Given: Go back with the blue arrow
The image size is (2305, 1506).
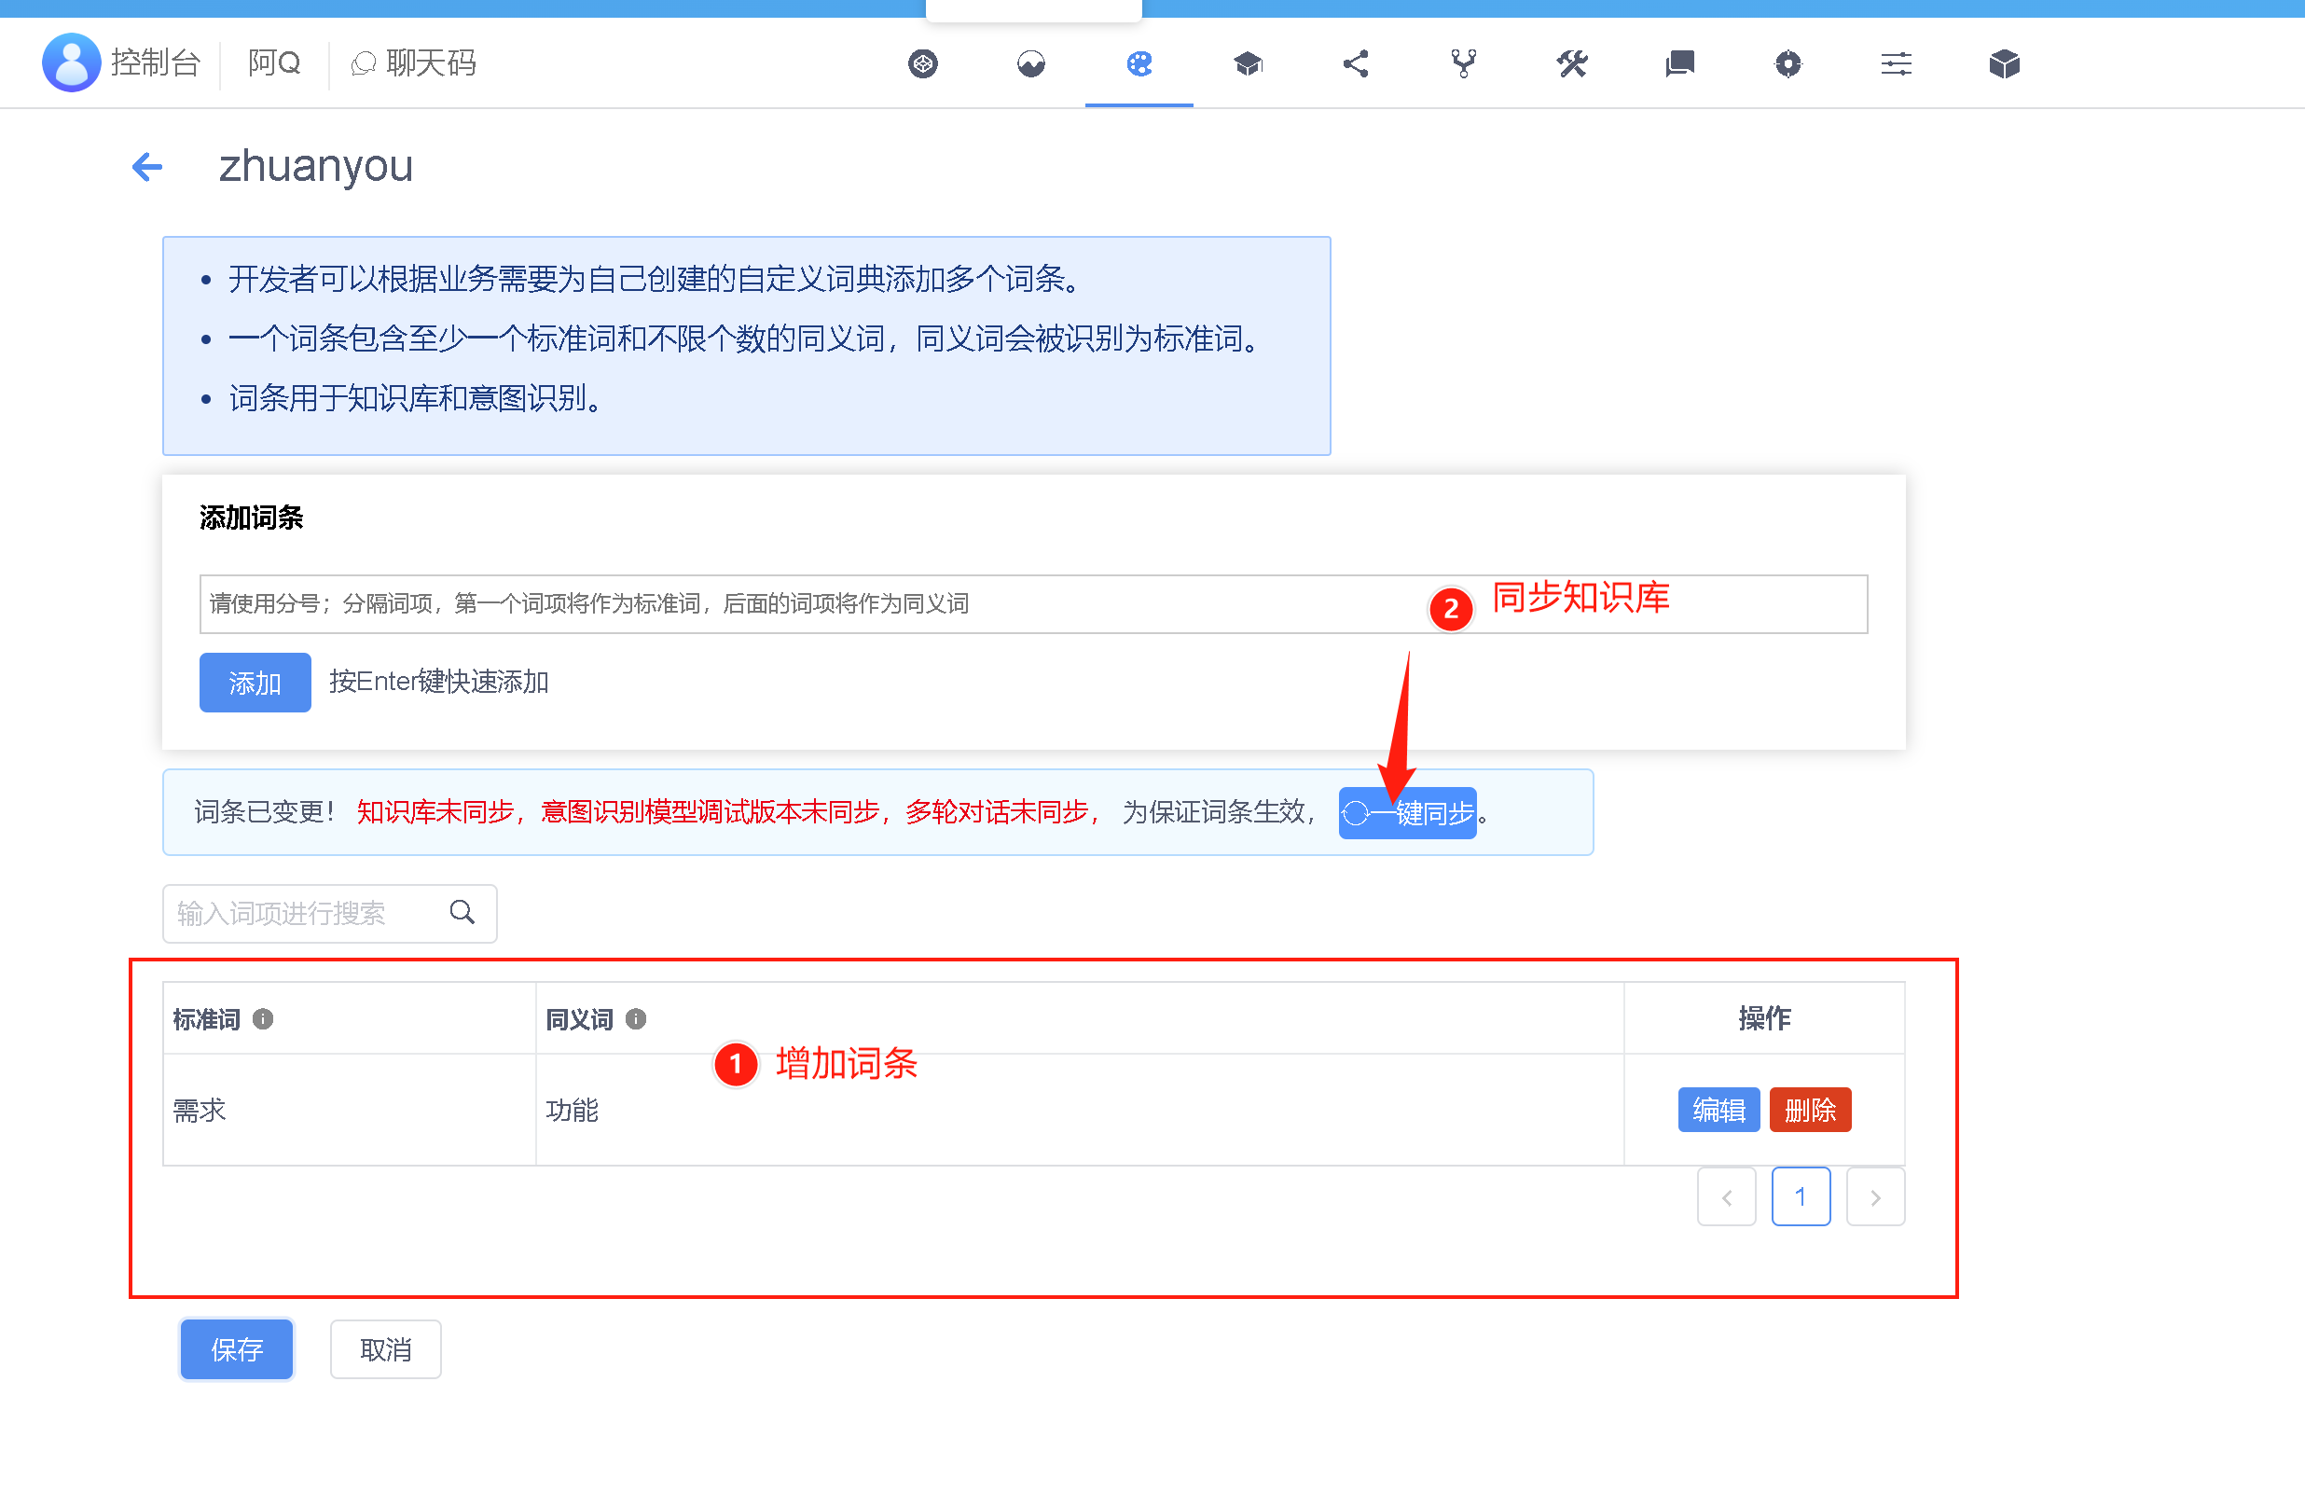Looking at the screenshot, I should click(147, 167).
